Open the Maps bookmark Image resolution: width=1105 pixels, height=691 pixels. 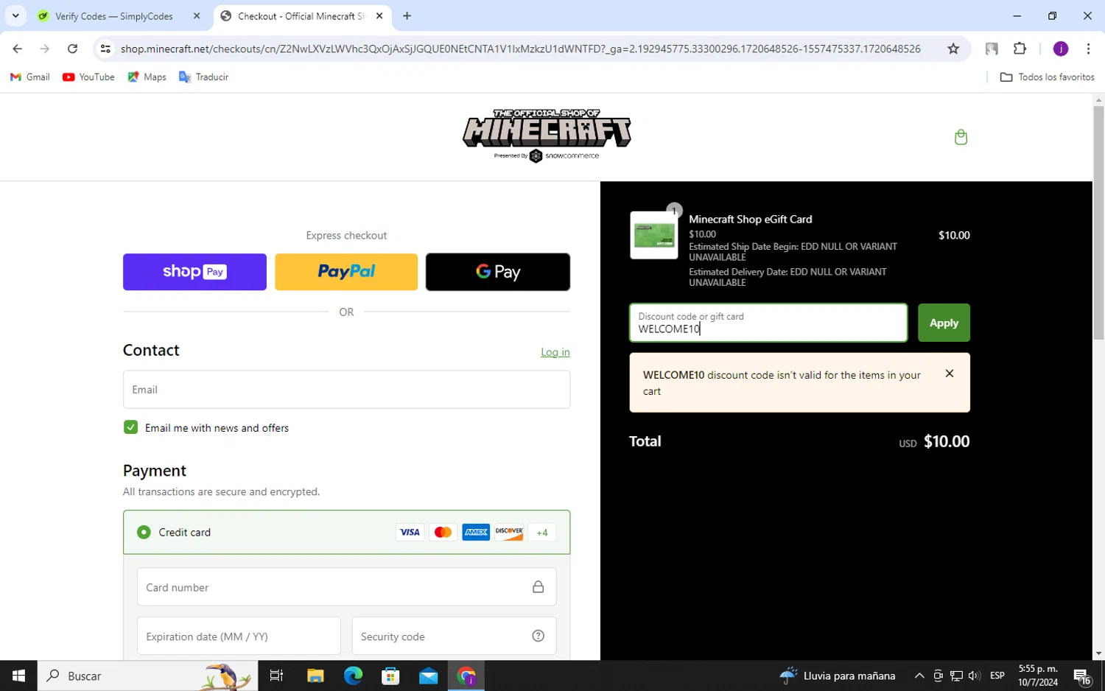pyautogui.click(x=147, y=77)
